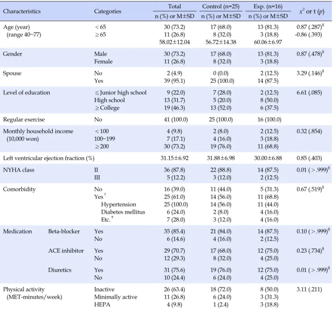Click the 'Beta-blocker' medication label
This screenshot has height=309, width=333.
[x=64, y=231]
